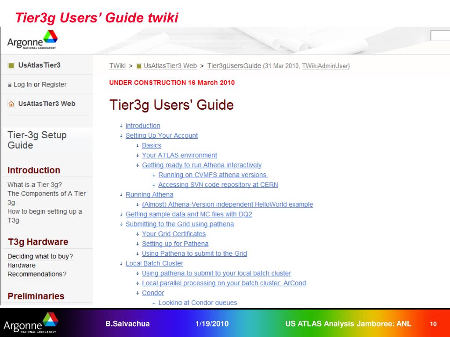Click the Argonne logo in the slide footer
The image size is (450, 337).
tap(31, 323)
